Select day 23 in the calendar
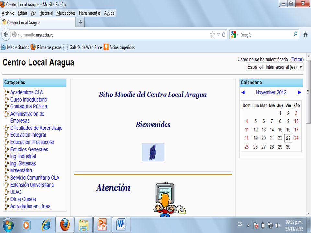 288,138
